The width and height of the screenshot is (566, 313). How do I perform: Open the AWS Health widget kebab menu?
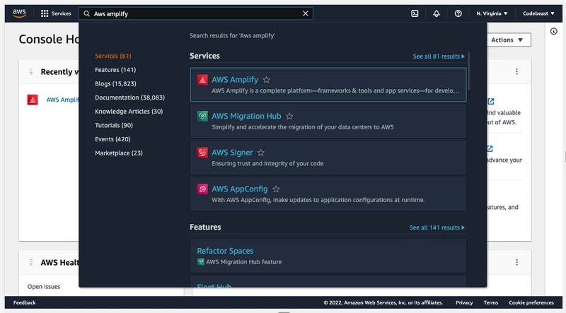coord(517,262)
